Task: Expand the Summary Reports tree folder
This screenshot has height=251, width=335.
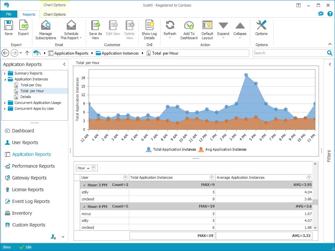Action: point(5,74)
